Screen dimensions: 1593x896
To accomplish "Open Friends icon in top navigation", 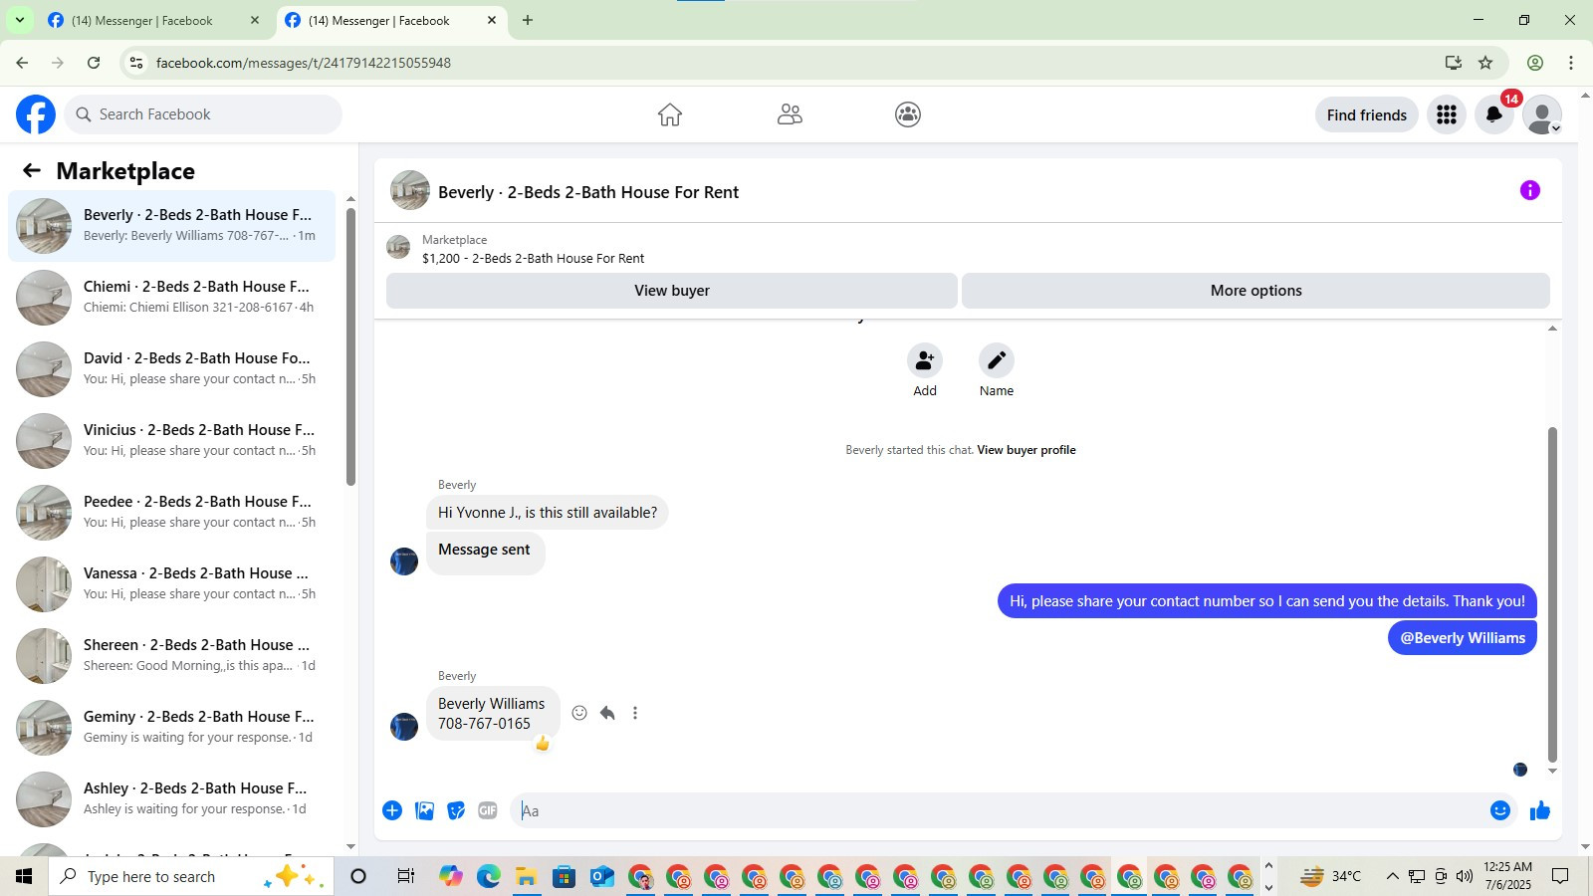I will pos(790,114).
